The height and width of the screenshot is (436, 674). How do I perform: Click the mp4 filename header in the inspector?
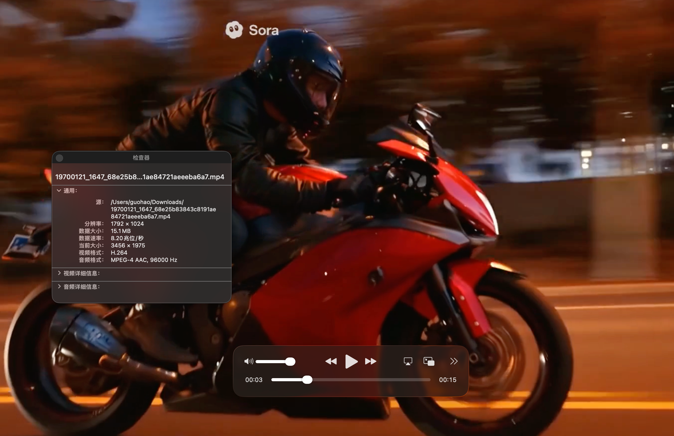pos(140,177)
